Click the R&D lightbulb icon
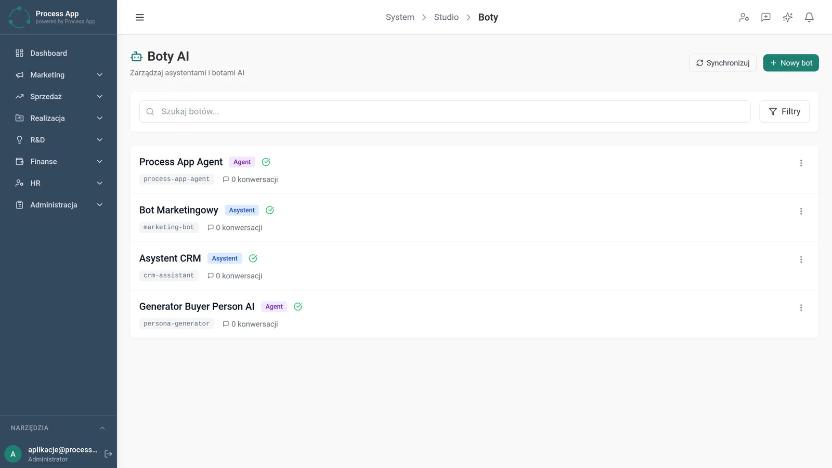 point(19,140)
